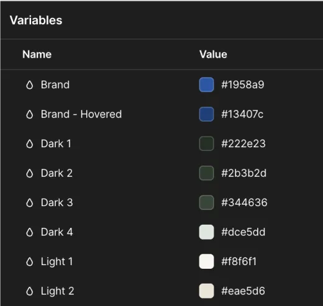The width and height of the screenshot is (323, 306).
Task: Select the Brand - Hovered variable name
Action: tap(81, 114)
